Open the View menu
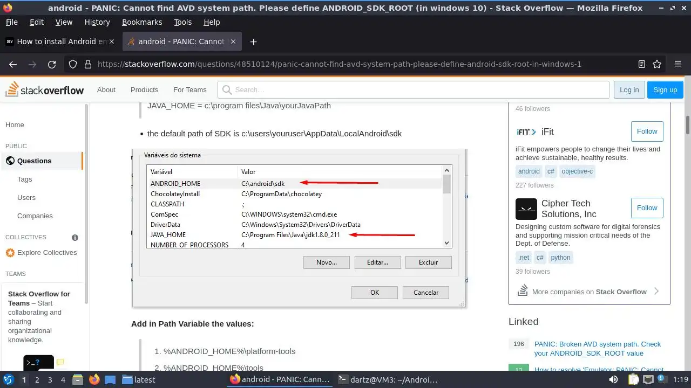Screen dimensions: 691x388 point(64,22)
